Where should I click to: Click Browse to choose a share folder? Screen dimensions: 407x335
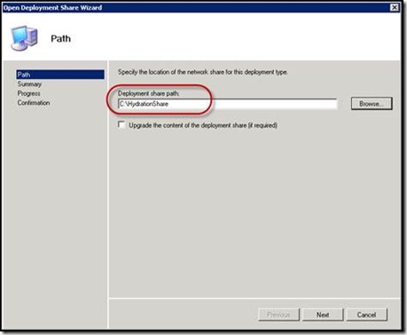point(372,104)
